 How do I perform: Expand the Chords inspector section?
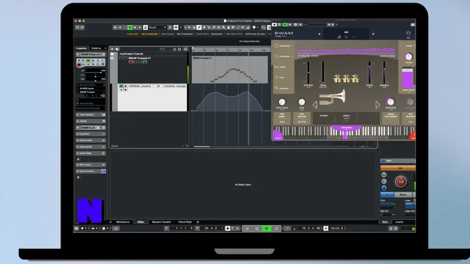(91, 121)
